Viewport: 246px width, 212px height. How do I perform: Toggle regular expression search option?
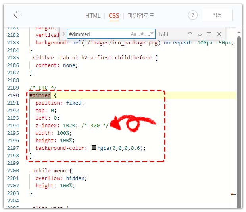(x=151, y=34)
